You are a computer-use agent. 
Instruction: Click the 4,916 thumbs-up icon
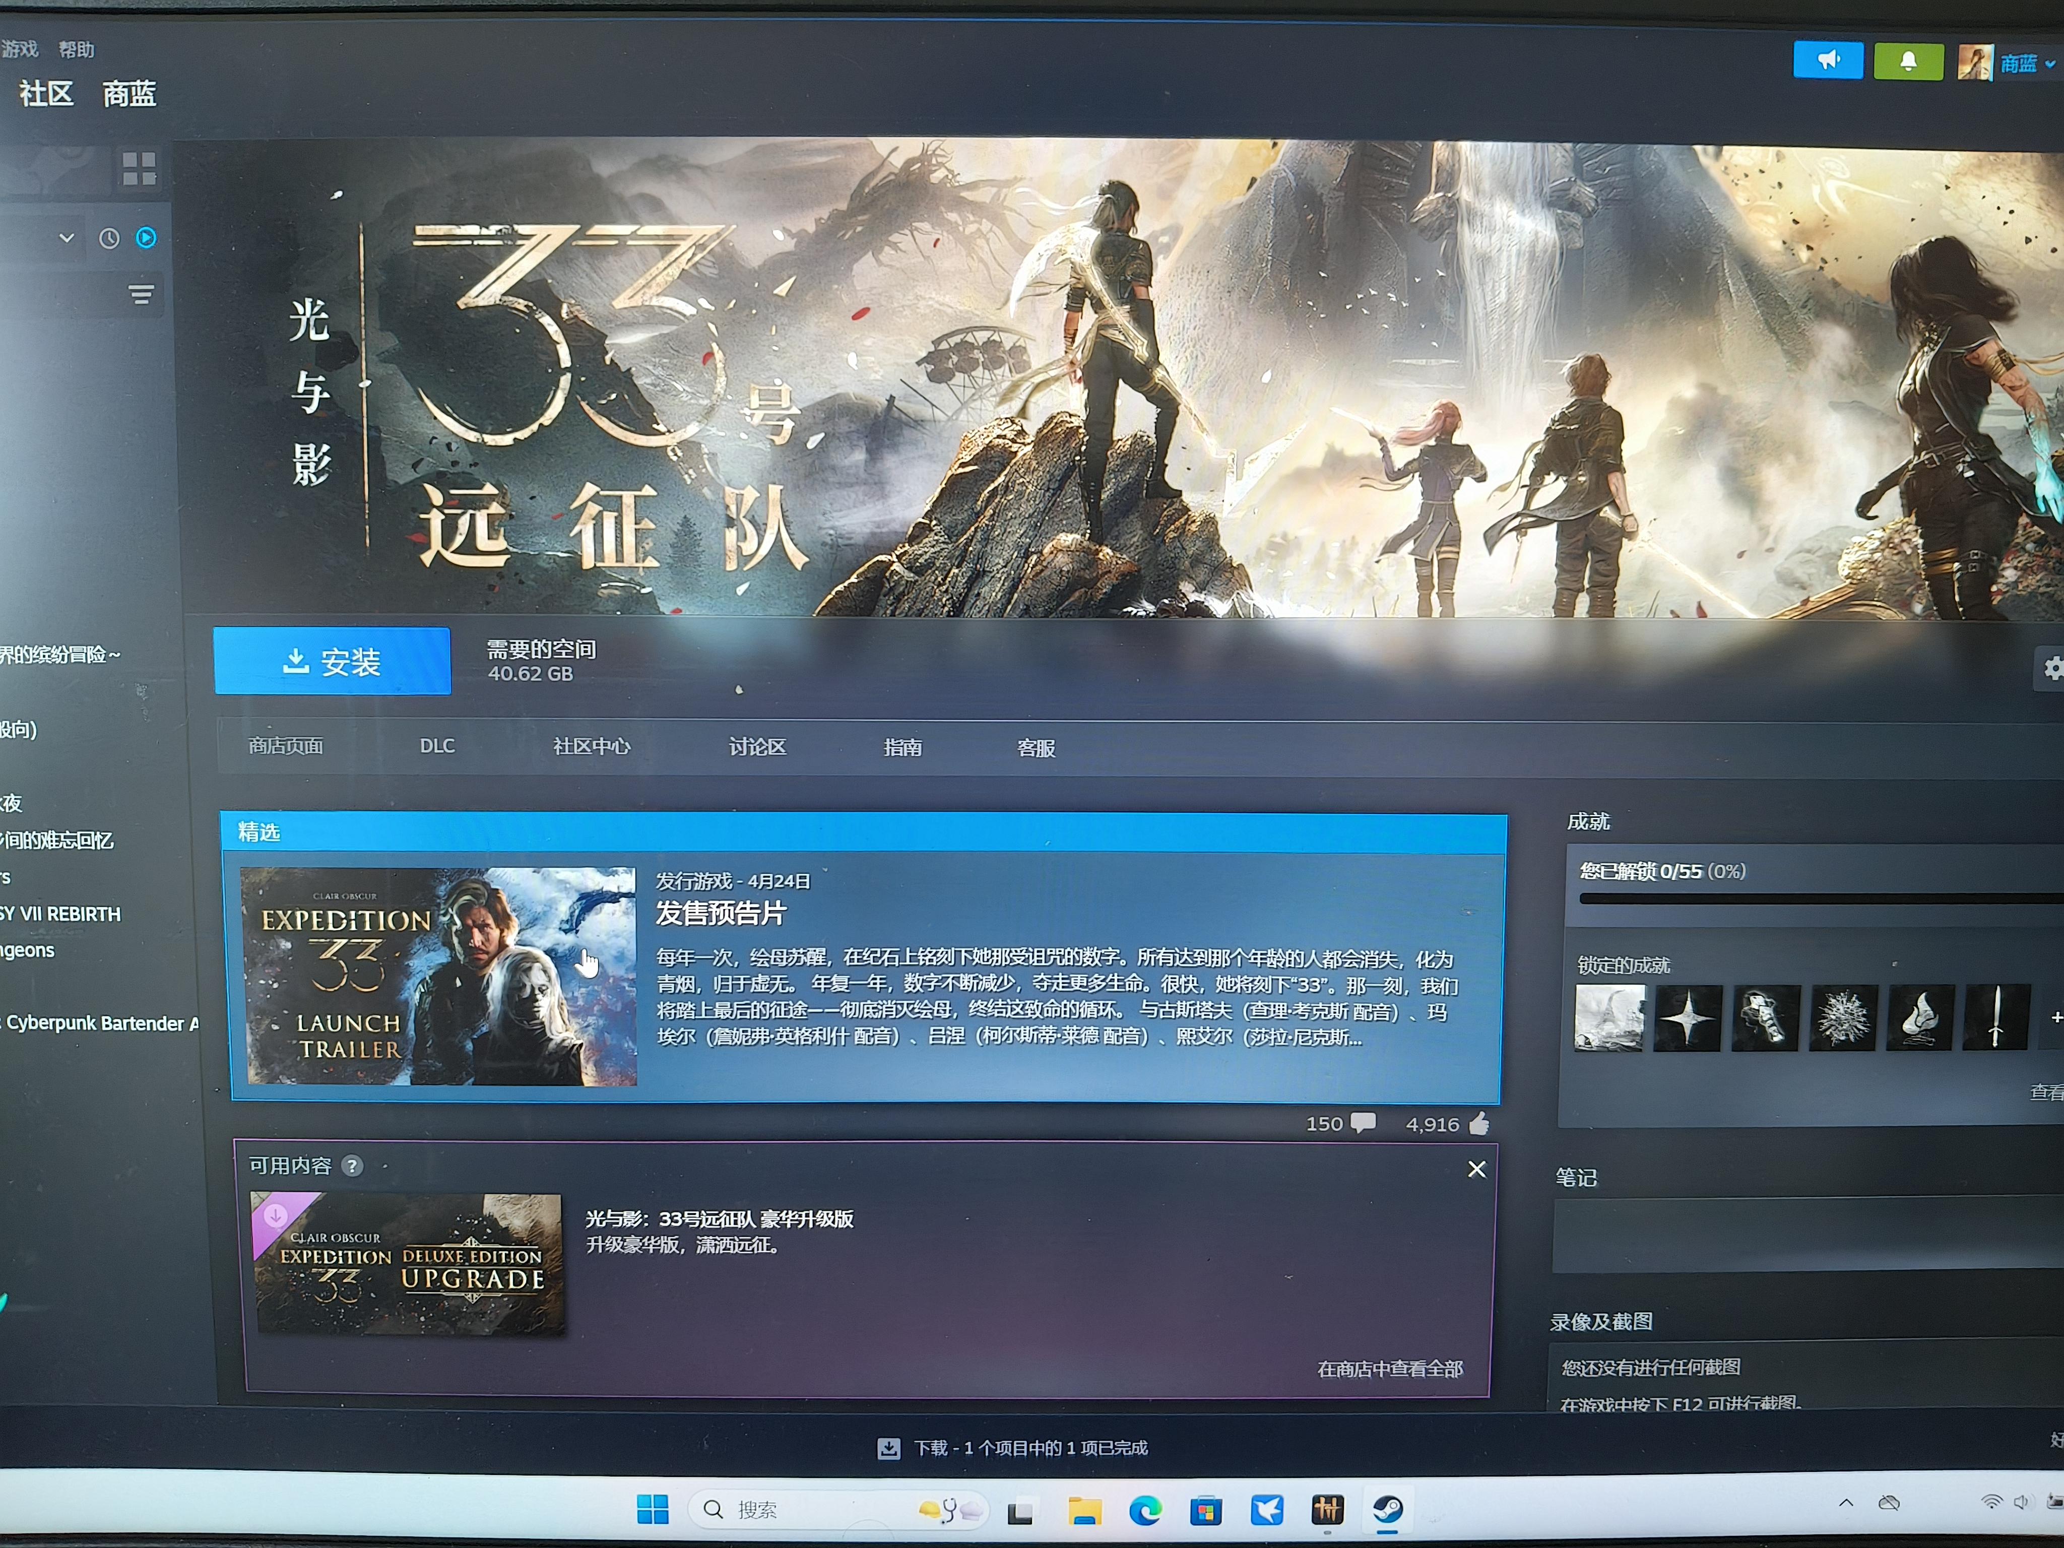[1479, 1123]
